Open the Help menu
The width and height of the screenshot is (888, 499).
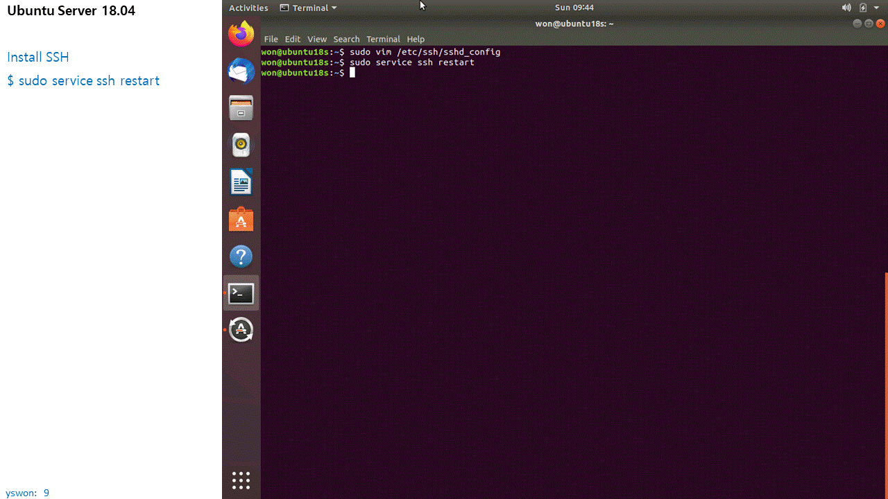click(x=416, y=39)
